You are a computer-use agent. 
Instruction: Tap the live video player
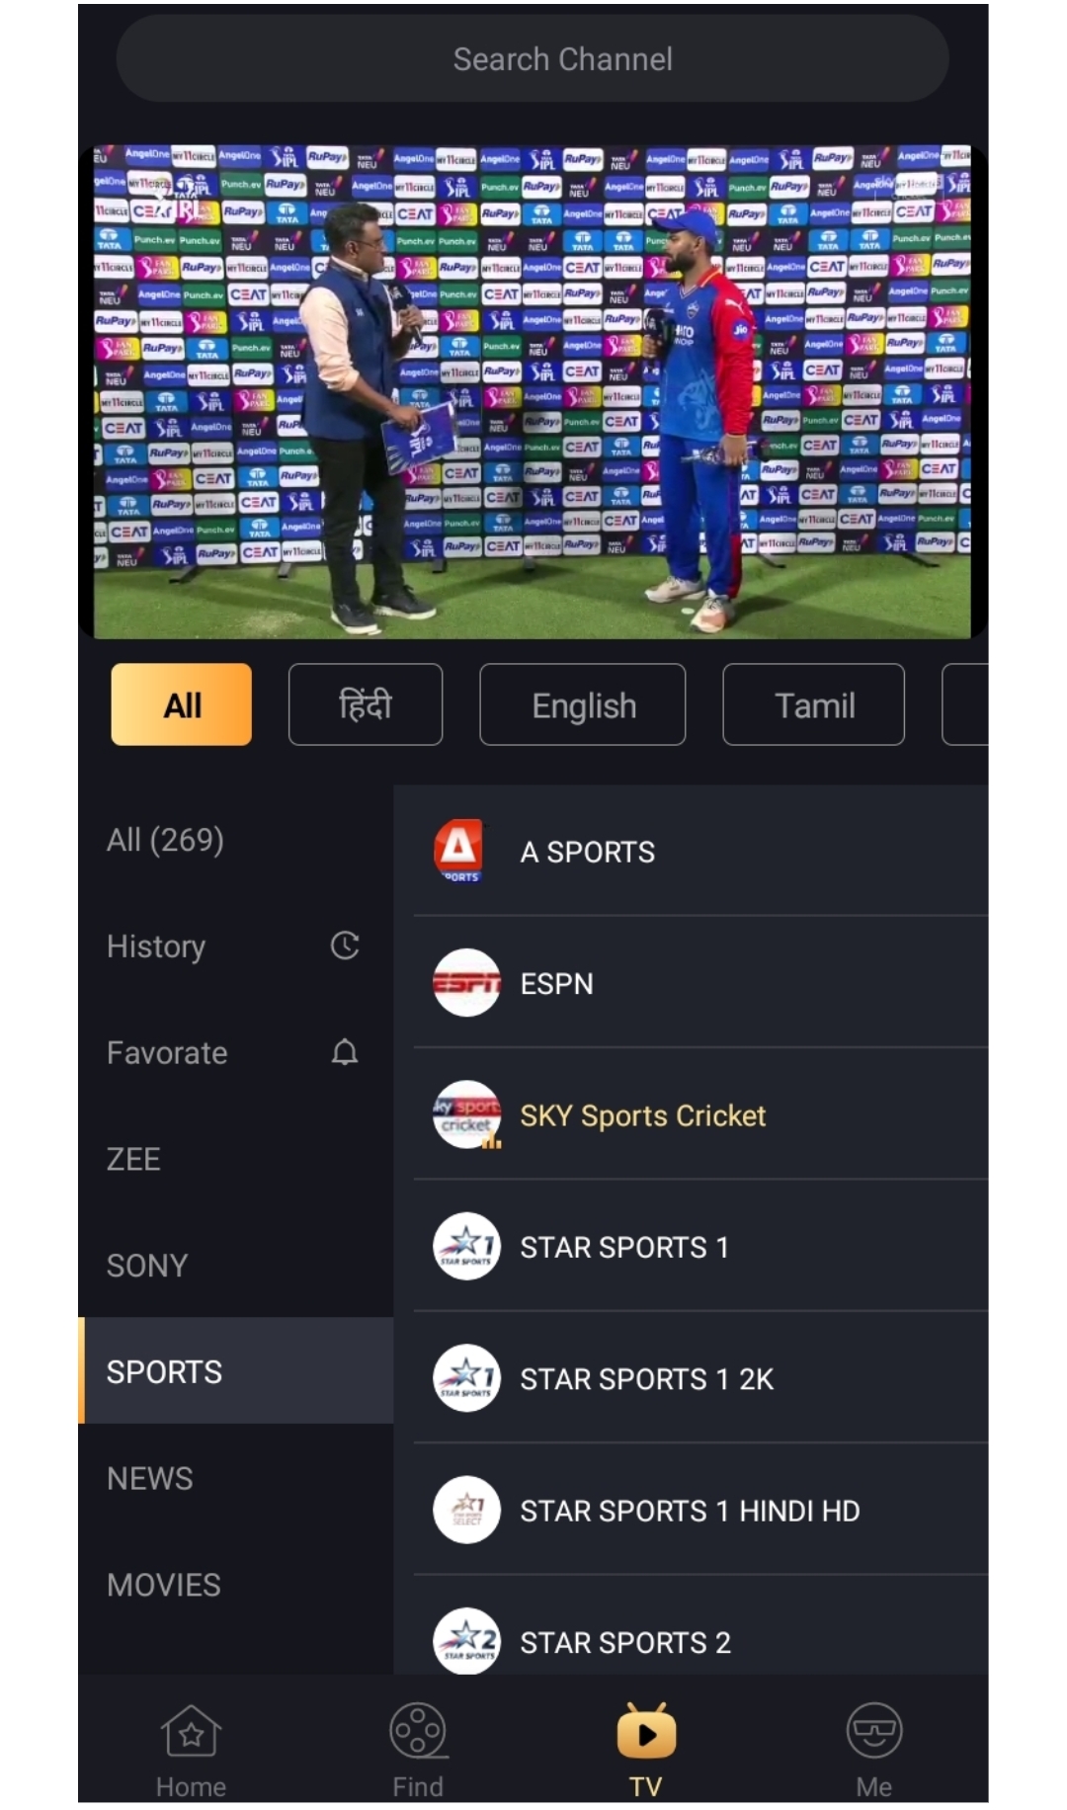tap(533, 391)
